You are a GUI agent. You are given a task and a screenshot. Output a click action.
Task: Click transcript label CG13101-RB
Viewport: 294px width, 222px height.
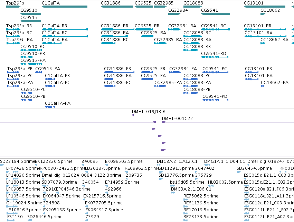pyautogui.click(x=258, y=26)
